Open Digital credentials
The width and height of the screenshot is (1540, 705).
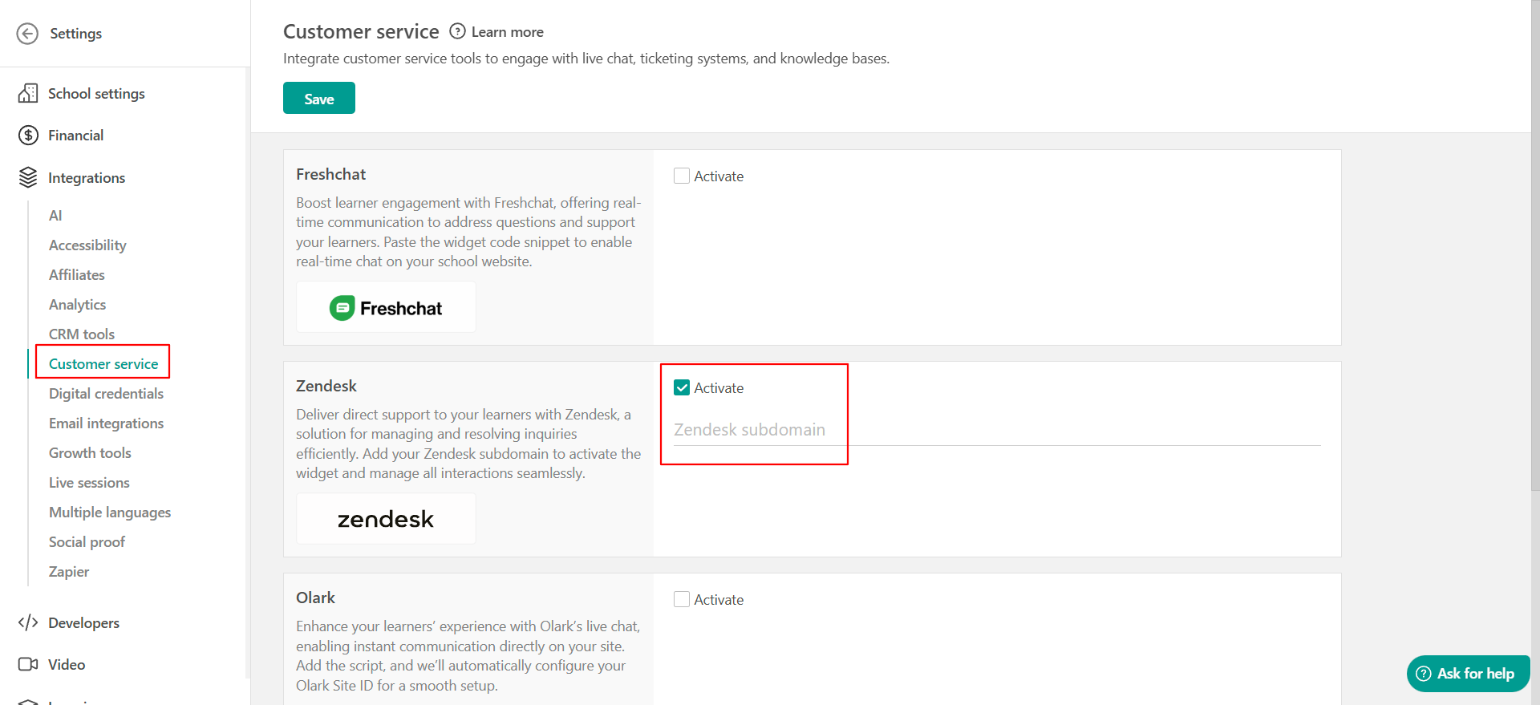click(x=106, y=393)
